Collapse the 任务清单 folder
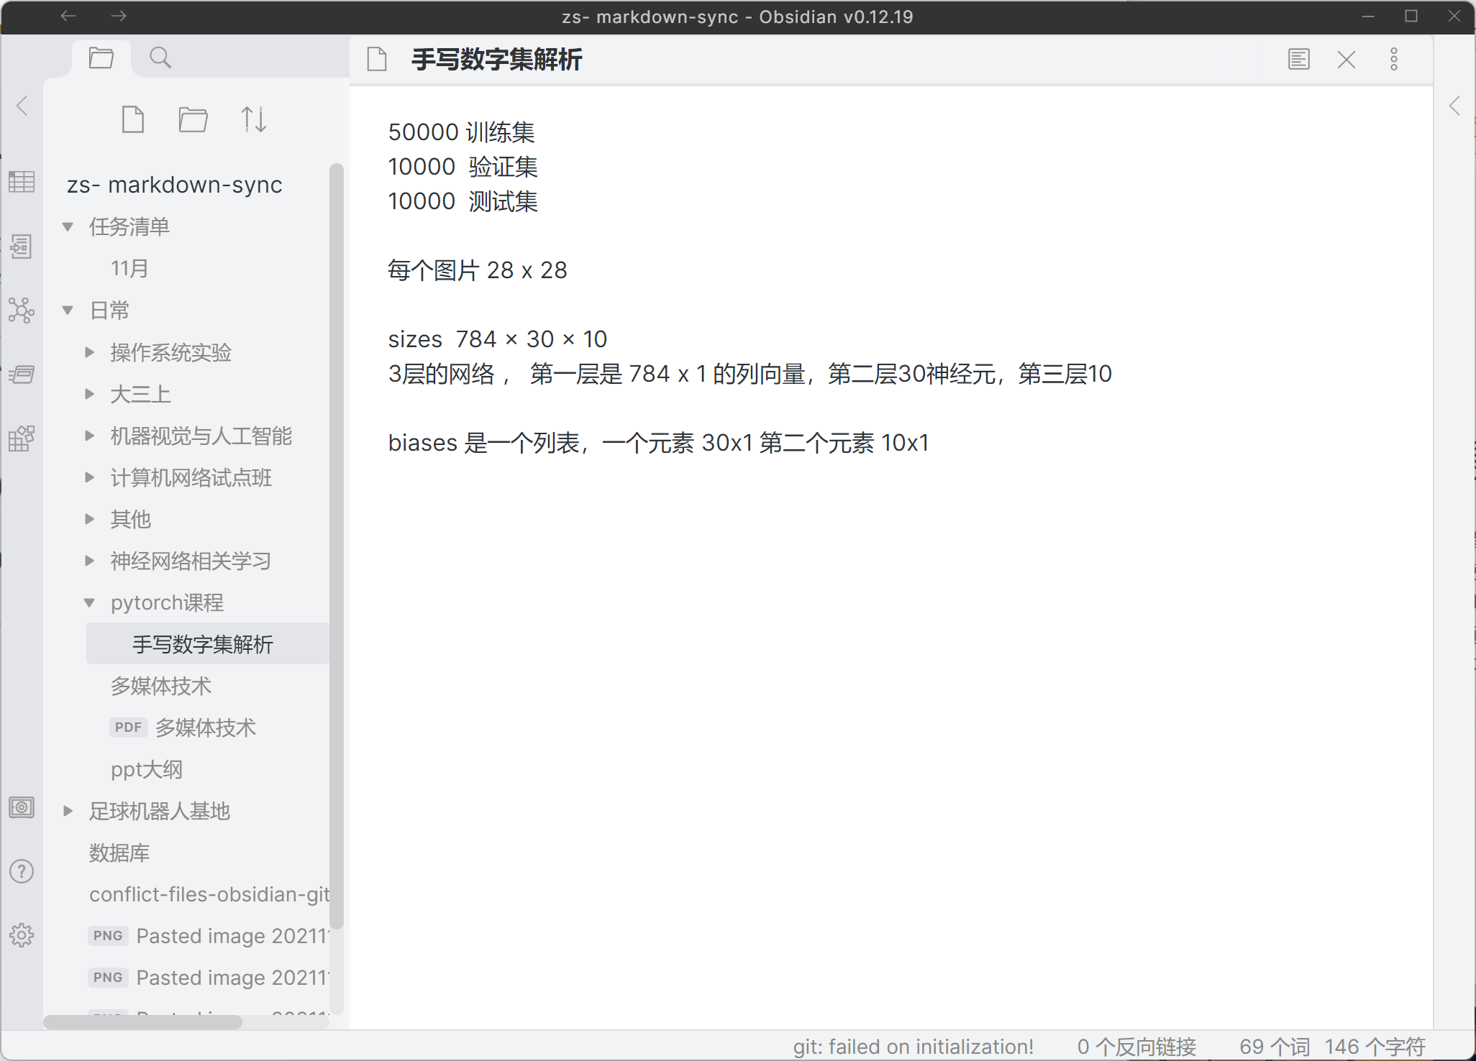The image size is (1476, 1061). click(x=68, y=227)
